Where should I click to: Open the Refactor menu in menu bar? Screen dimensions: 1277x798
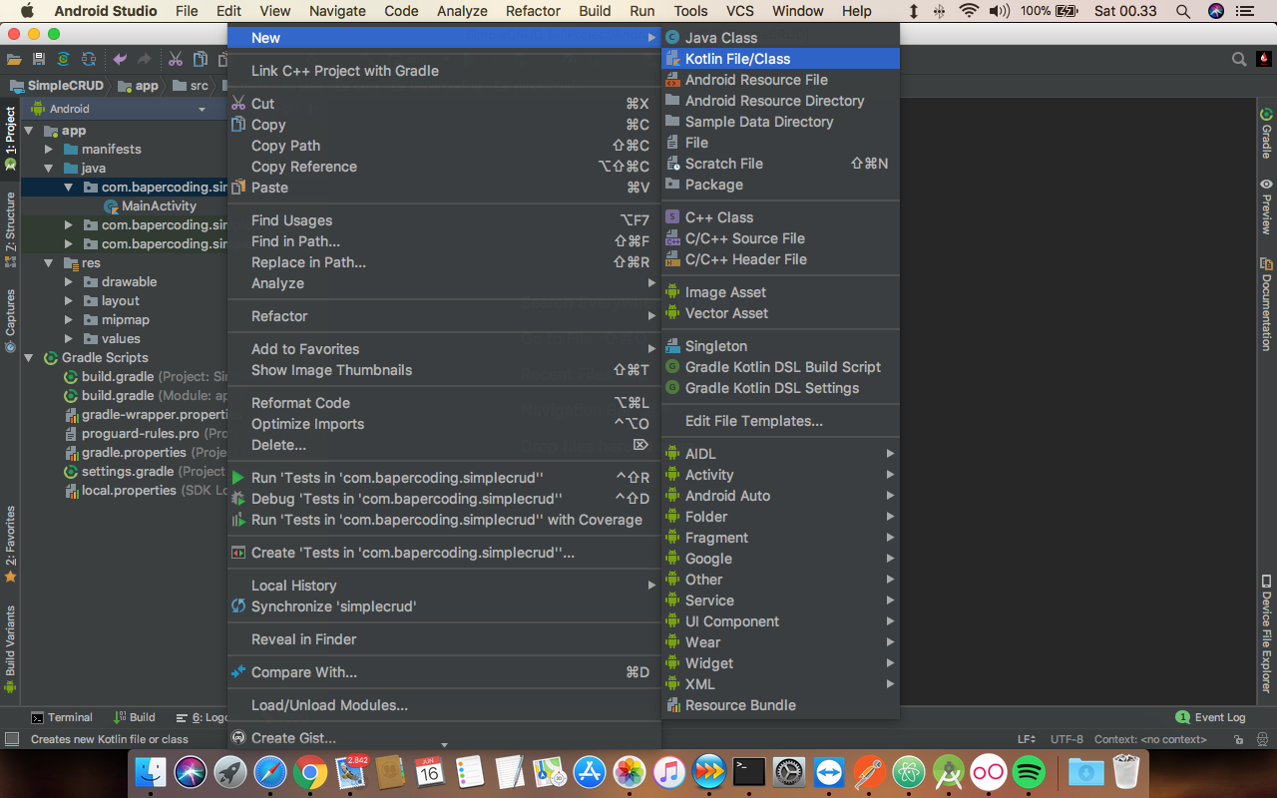click(x=533, y=11)
